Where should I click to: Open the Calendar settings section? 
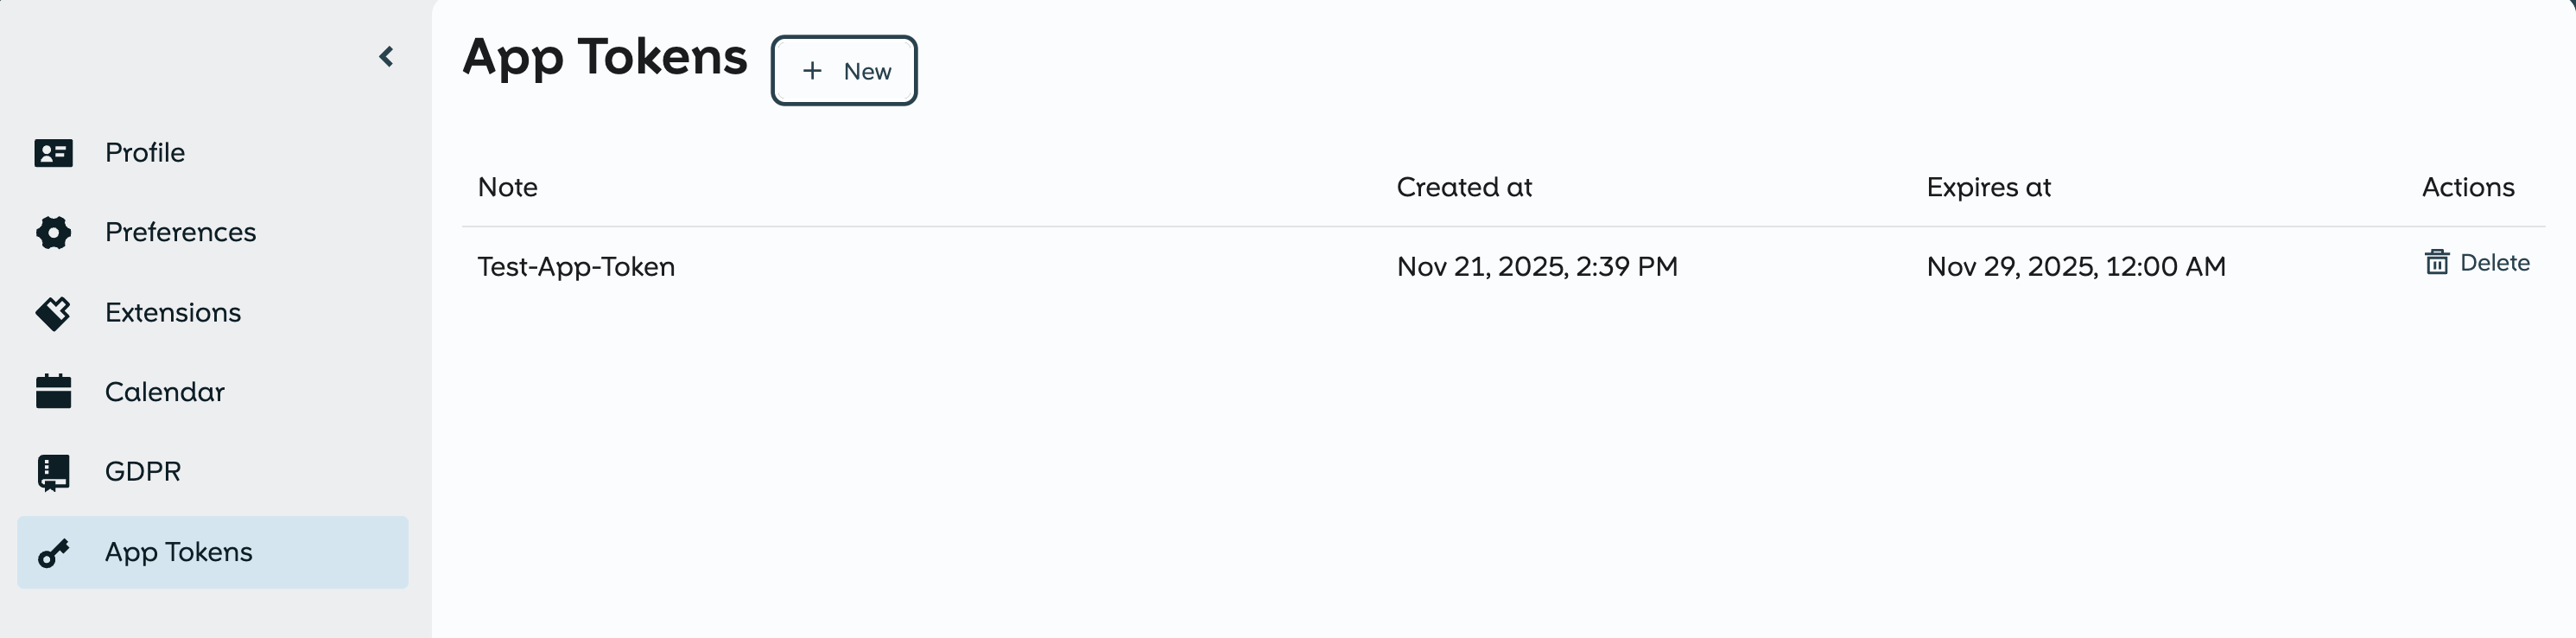[x=165, y=391]
